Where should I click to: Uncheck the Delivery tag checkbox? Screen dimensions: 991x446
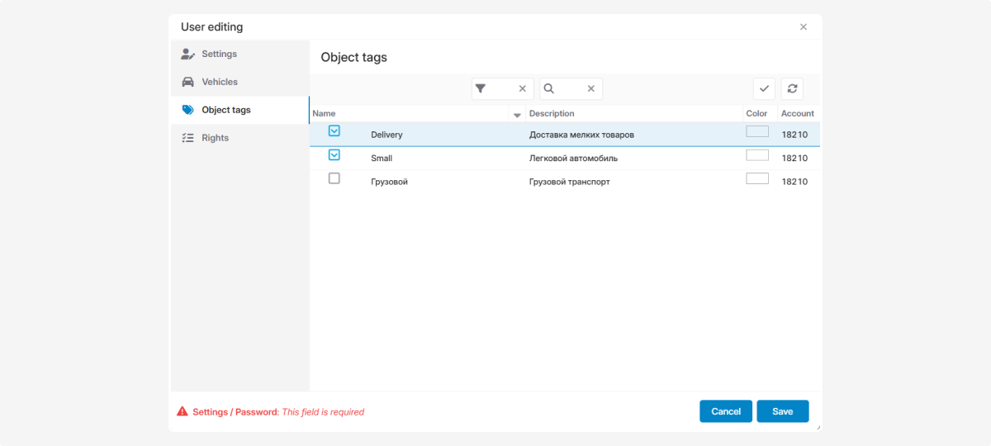[334, 130]
